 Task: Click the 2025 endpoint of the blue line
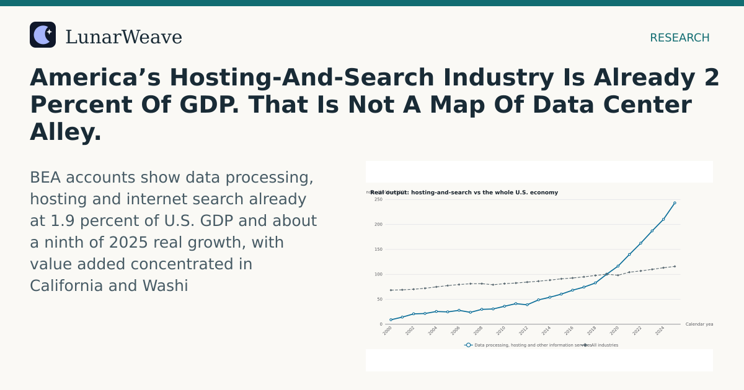coord(675,202)
